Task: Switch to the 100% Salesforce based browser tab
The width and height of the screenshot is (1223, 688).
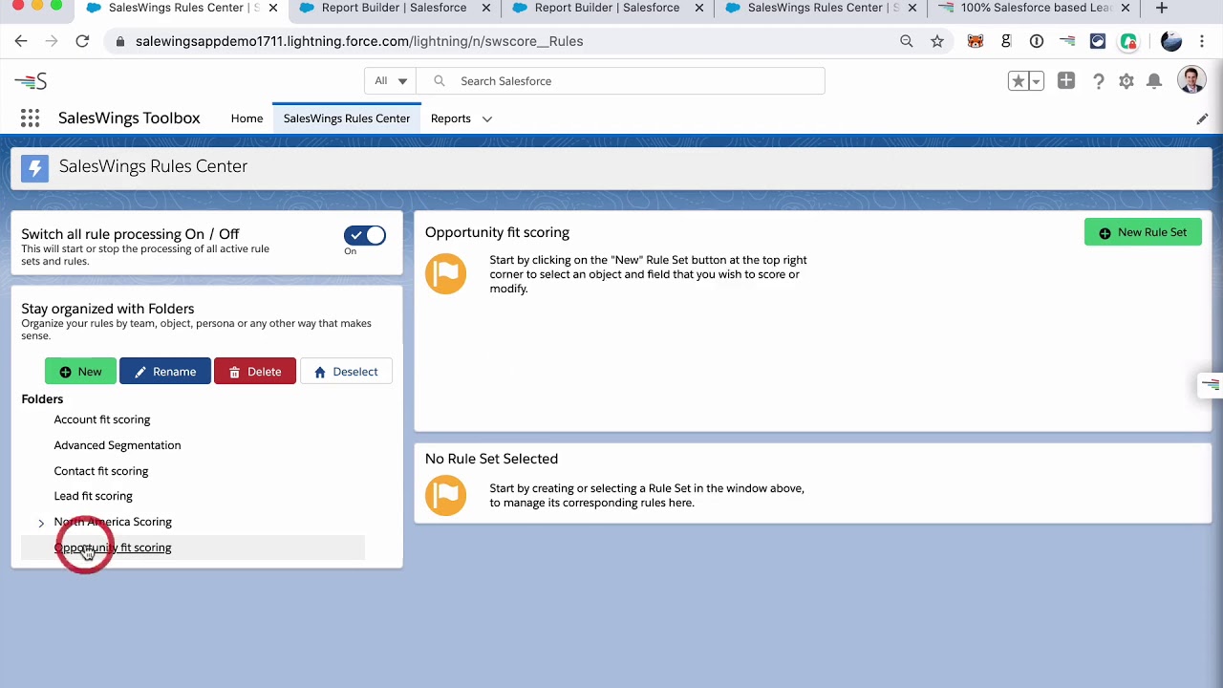Action: coord(1036,8)
